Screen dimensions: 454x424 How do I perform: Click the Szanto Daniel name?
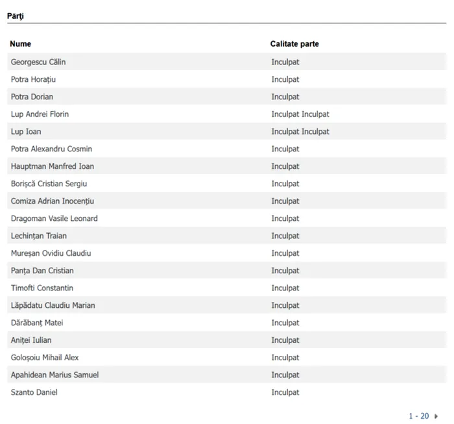34,393
